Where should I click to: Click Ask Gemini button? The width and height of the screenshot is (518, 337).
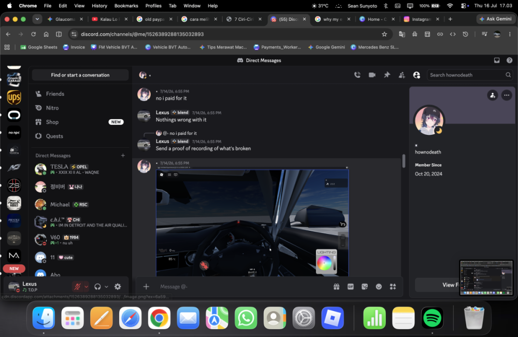click(x=496, y=19)
